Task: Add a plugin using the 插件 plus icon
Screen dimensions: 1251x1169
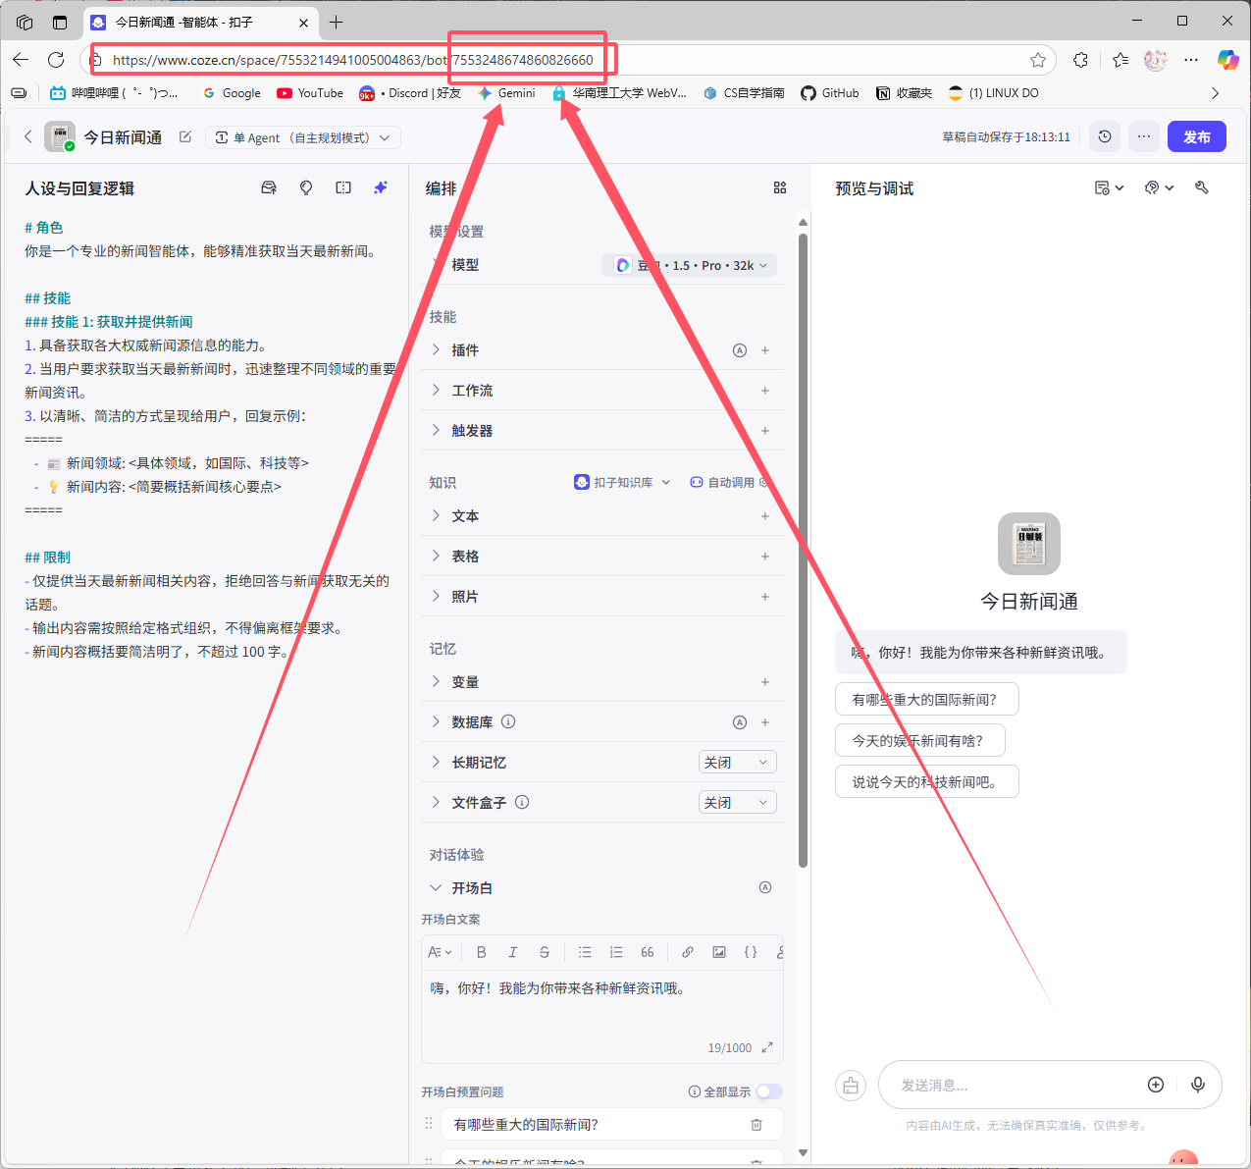Action: pyautogui.click(x=765, y=350)
